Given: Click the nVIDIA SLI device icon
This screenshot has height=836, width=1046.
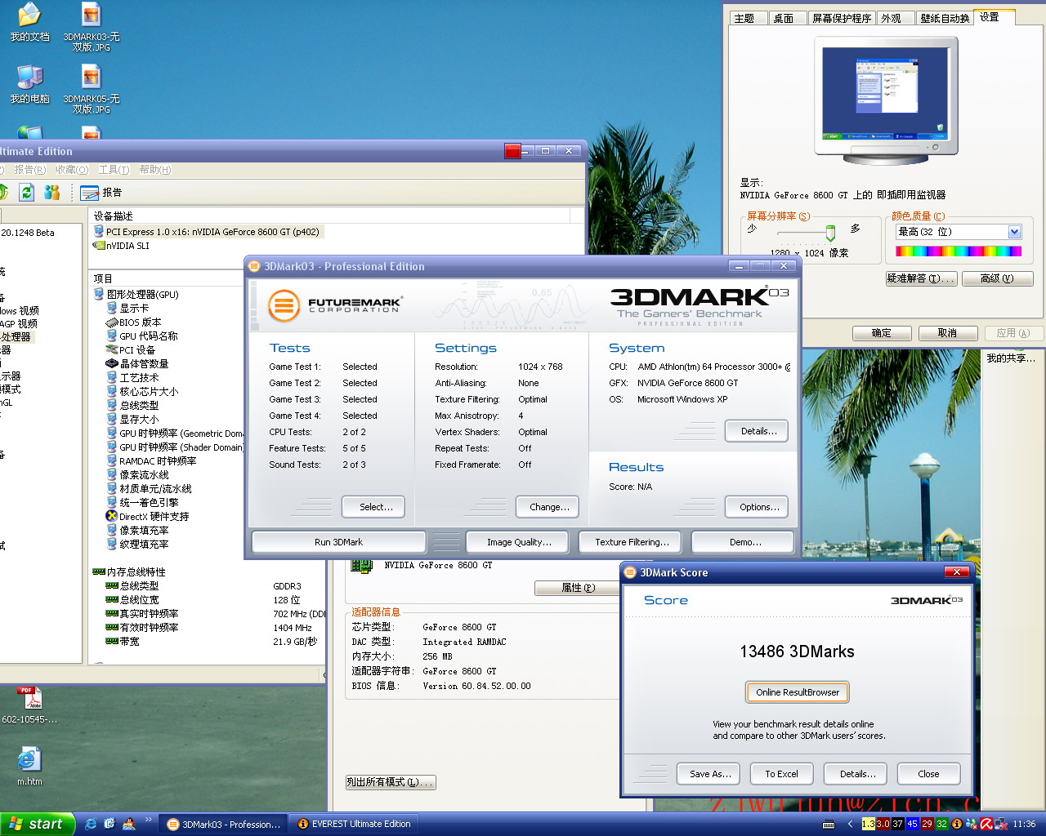Looking at the screenshot, I should (x=99, y=246).
